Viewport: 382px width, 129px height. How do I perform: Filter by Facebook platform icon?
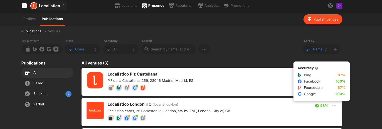tap(42, 49)
